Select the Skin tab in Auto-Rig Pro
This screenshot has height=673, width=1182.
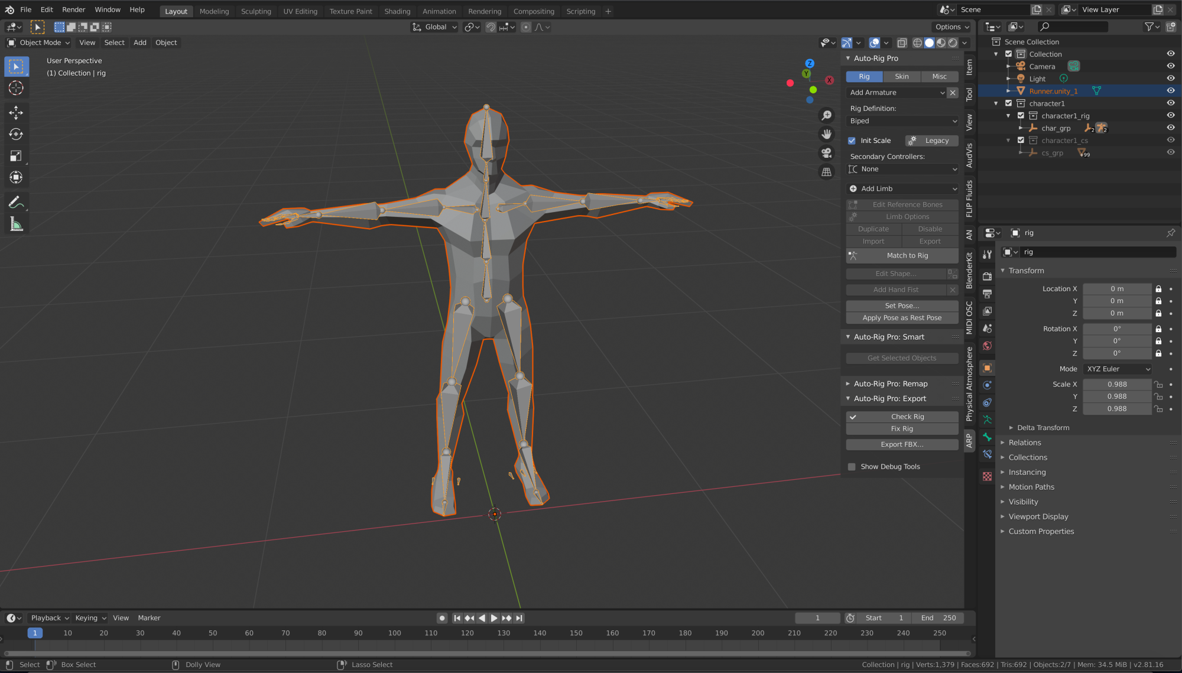[902, 77]
